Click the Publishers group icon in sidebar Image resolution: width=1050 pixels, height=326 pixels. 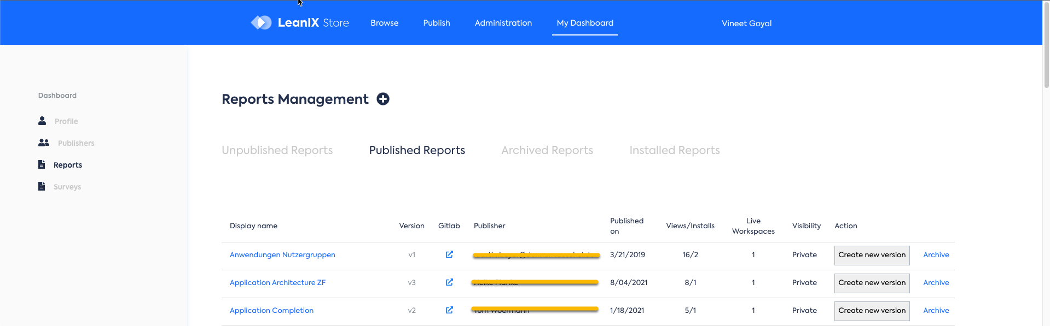[44, 143]
